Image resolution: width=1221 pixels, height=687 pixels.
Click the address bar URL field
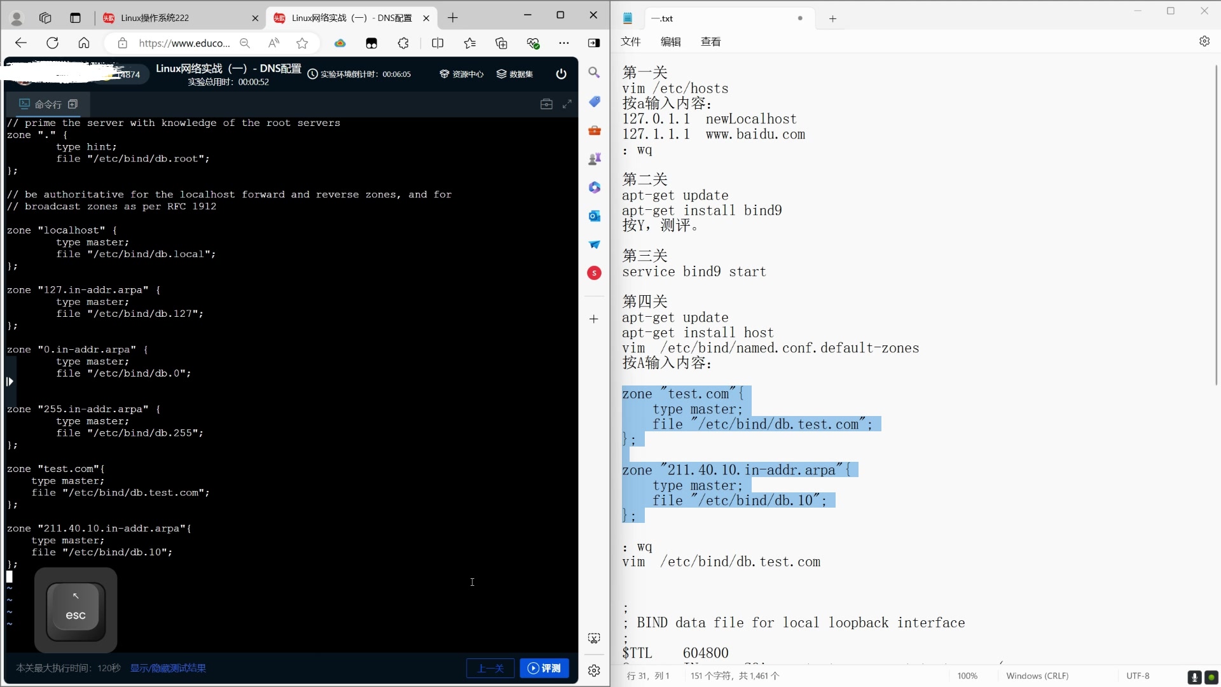click(x=184, y=43)
